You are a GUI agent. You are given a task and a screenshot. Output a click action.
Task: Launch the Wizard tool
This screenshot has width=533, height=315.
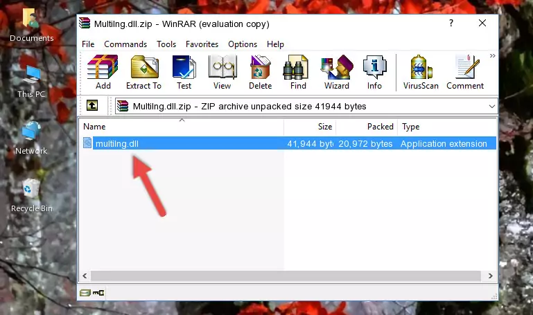(337, 72)
